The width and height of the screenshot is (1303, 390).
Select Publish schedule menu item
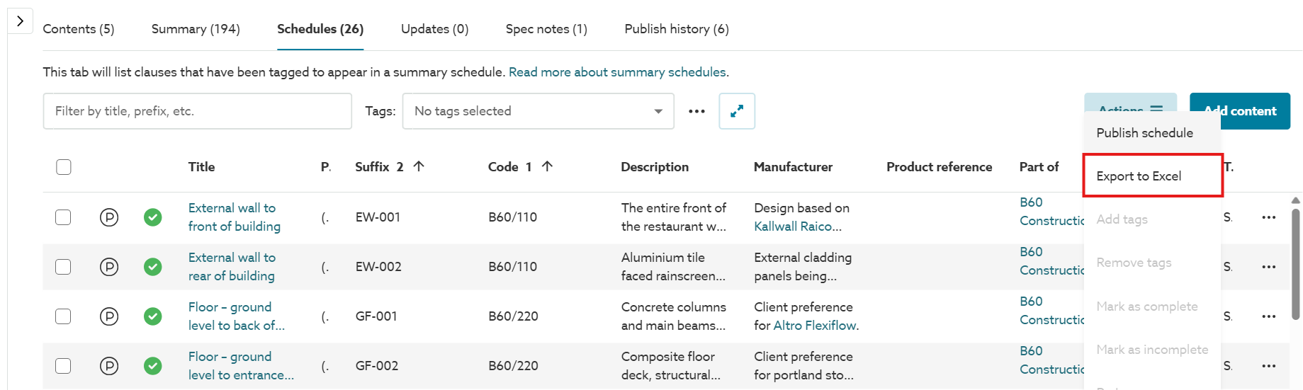tap(1144, 133)
